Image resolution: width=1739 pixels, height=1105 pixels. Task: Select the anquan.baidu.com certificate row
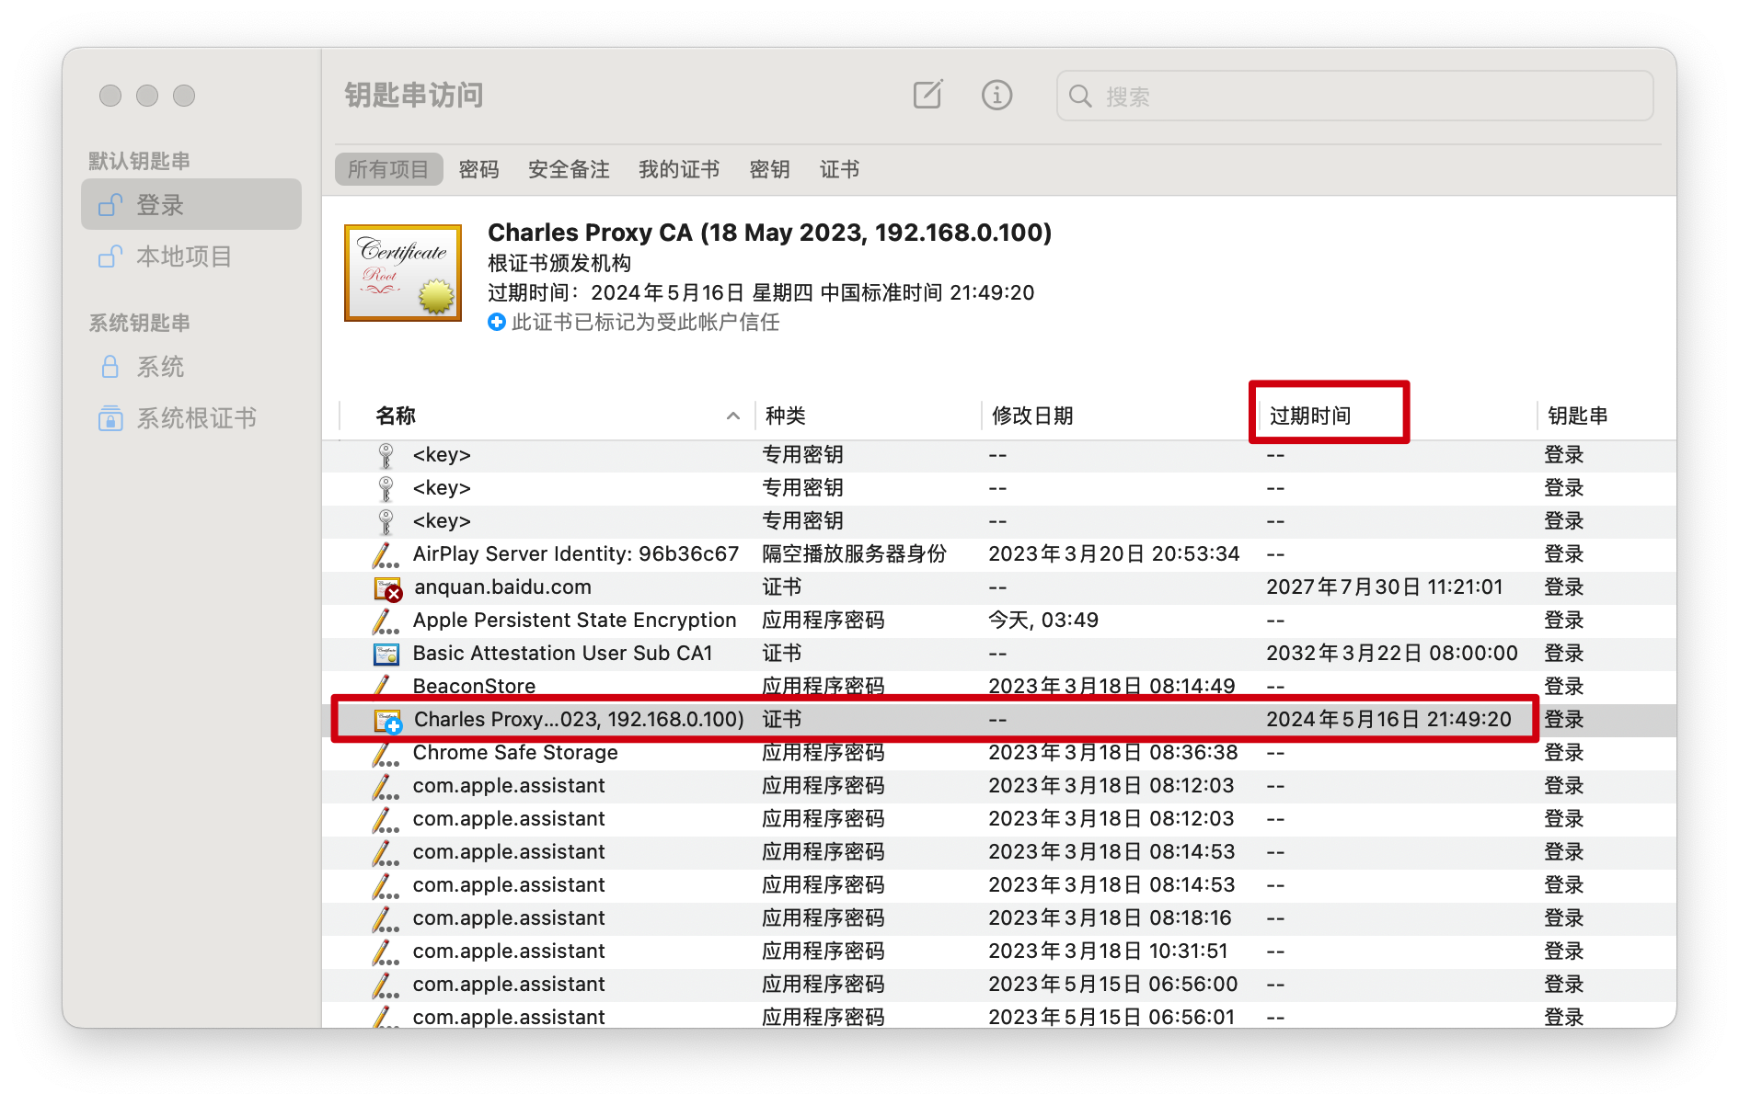pos(999,587)
